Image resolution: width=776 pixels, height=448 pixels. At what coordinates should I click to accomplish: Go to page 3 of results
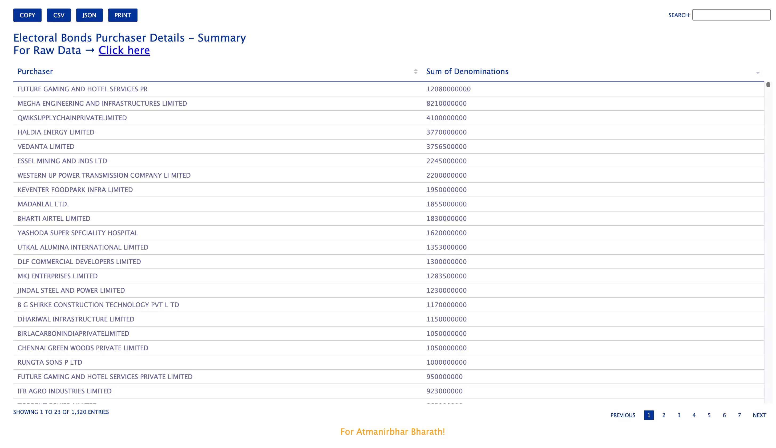pos(678,415)
